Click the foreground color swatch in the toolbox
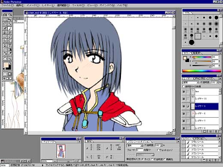The width and height of the screenshot is (223, 167). click(x=6, y=65)
